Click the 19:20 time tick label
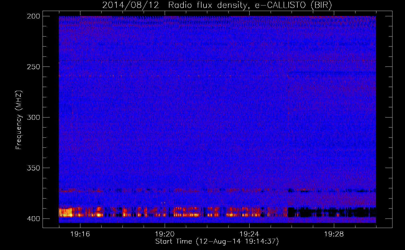This screenshot has height=250, width=405. point(165,234)
